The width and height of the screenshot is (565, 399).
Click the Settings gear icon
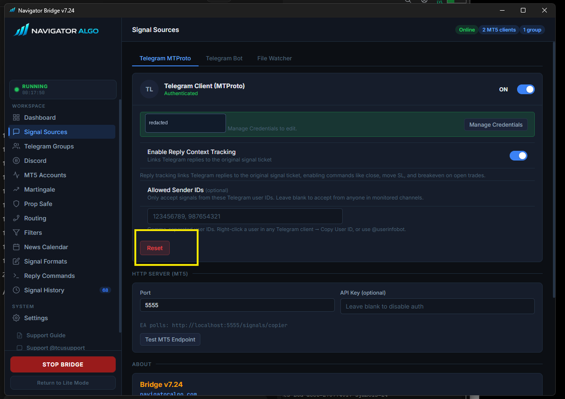(16, 318)
